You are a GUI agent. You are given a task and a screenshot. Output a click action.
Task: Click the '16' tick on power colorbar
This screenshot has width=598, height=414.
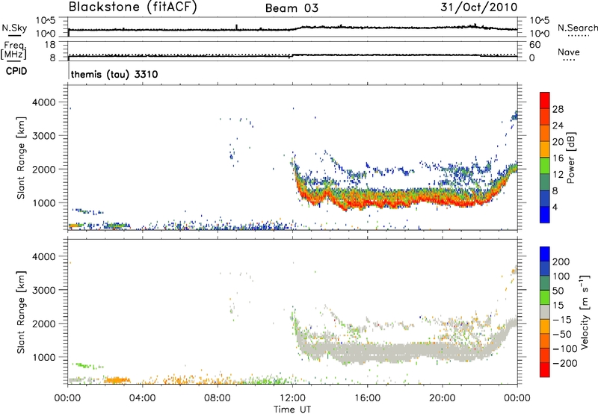(x=558, y=158)
